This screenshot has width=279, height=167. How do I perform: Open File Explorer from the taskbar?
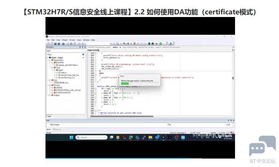(x=150, y=138)
